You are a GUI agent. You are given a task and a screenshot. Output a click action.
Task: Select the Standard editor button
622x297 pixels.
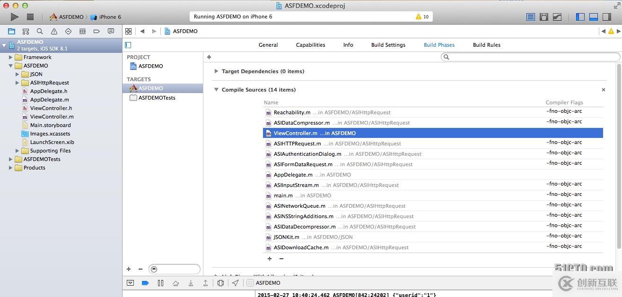coord(531,17)
